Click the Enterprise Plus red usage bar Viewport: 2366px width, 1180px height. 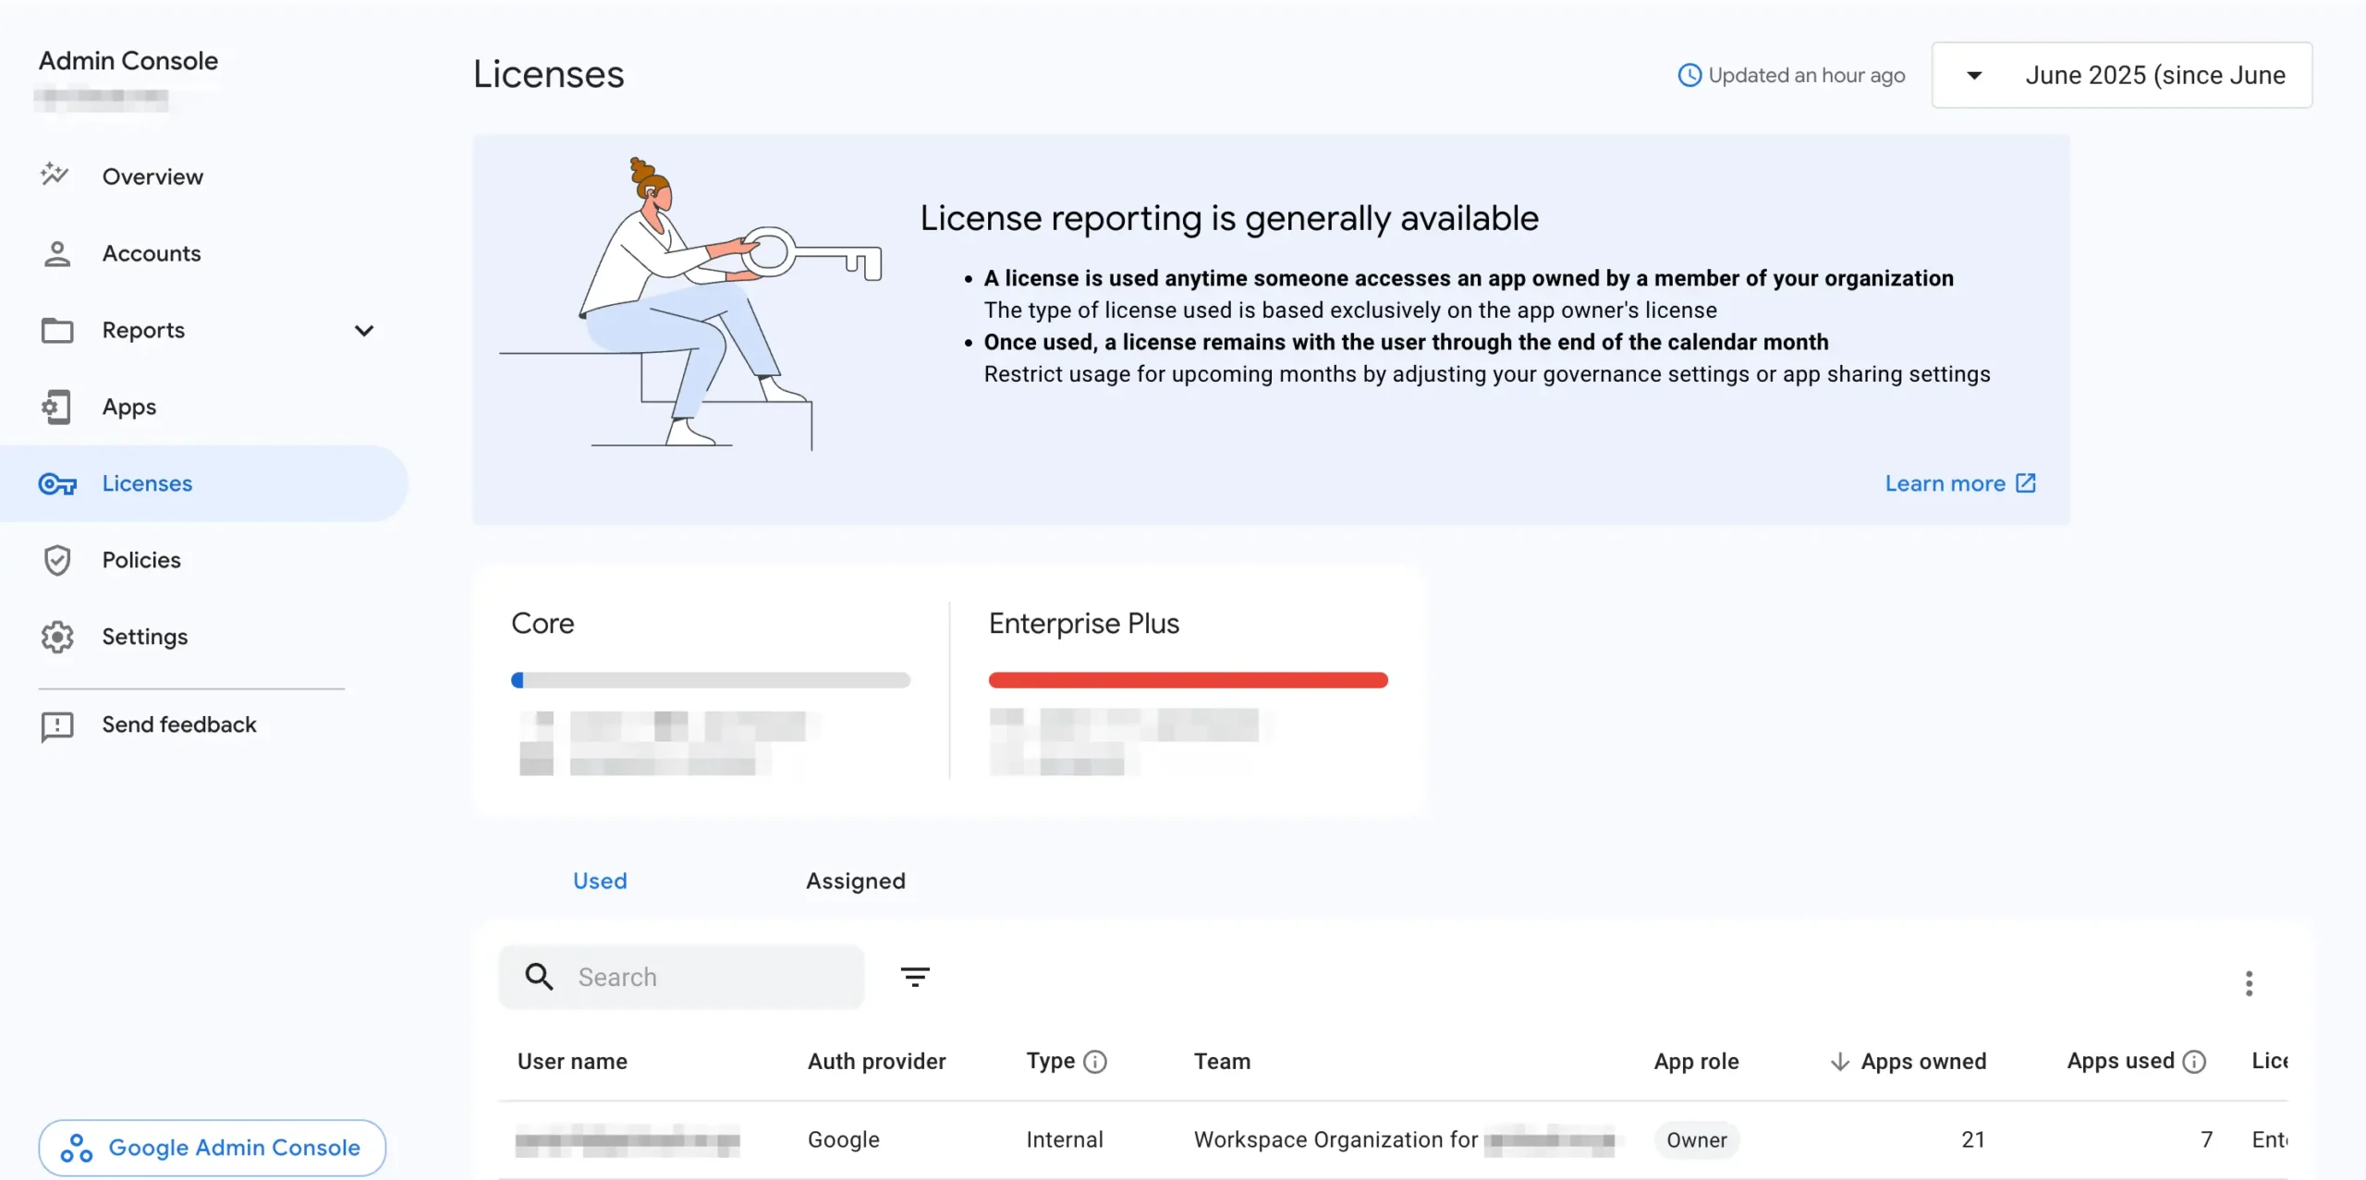click(x=1189, y=680)
